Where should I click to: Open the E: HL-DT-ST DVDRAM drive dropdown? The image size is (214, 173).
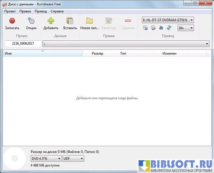(168, 20)
